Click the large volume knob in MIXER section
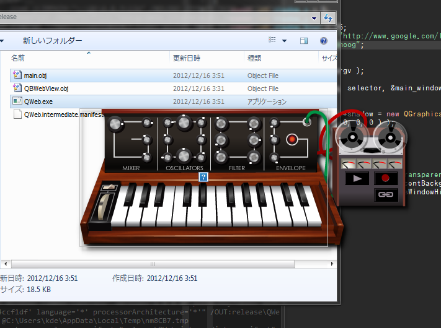Viewport: 441px width, 328px height. [x=115, y=124]
